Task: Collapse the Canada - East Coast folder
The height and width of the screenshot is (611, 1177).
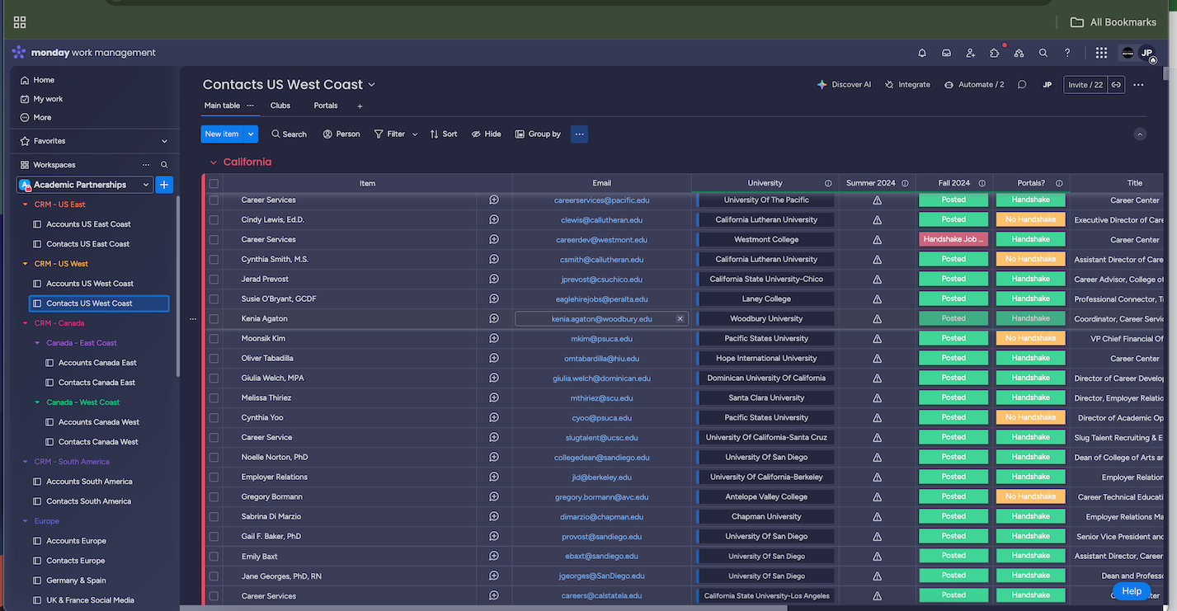Action: [37, 343]
